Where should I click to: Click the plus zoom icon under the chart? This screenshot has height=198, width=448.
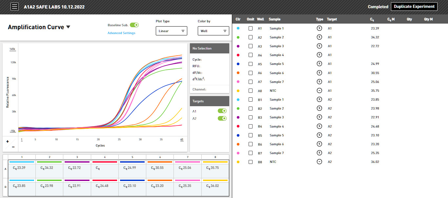[7, 142]
